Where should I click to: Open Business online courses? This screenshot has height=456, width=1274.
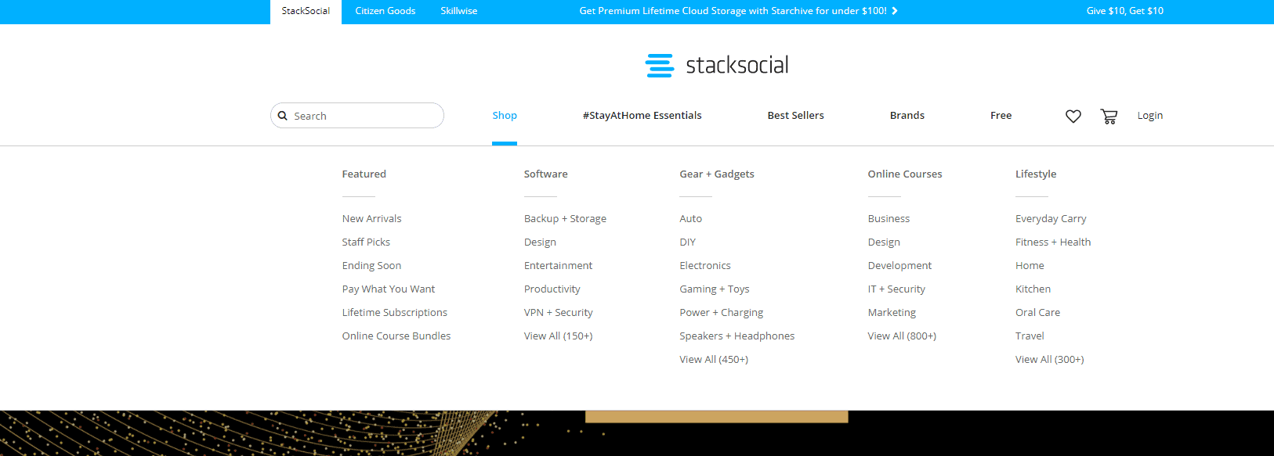tap(889, 218)
